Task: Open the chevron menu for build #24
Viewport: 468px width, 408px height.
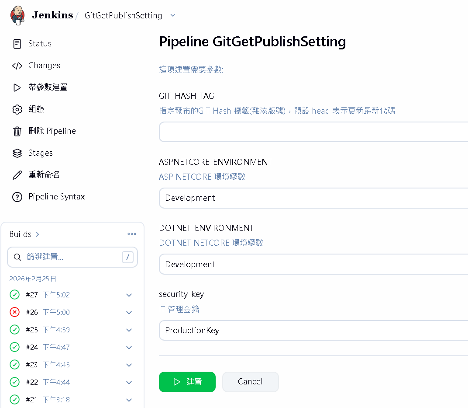Action: click(129, 347)
